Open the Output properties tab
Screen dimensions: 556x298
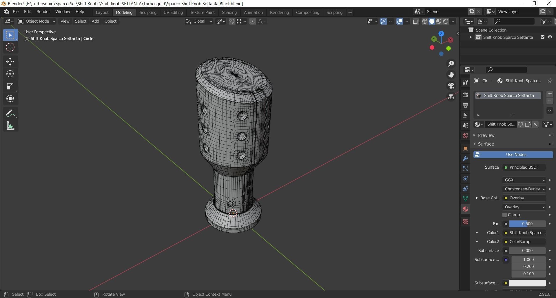[x=465, y=105]
